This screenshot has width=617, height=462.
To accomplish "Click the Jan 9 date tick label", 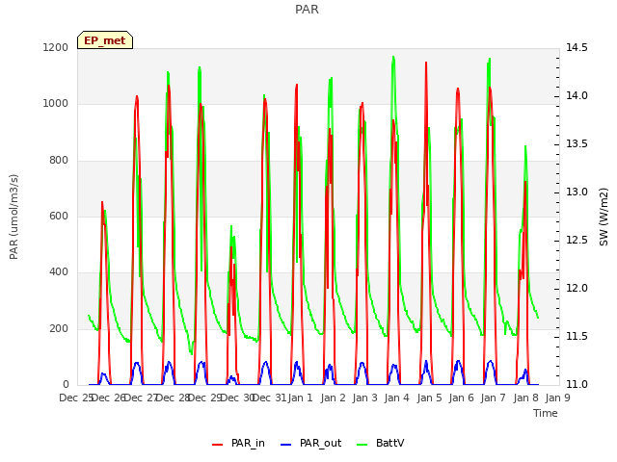I will tap(557, 398).
